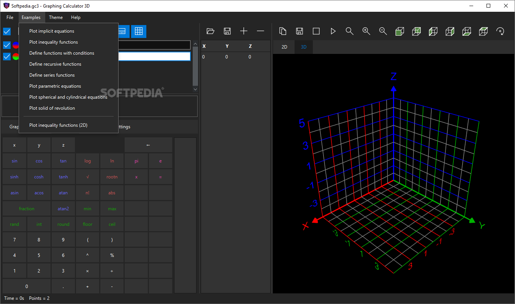
Task: Toggle the grid keypad icon button
Action: [139, 32]
